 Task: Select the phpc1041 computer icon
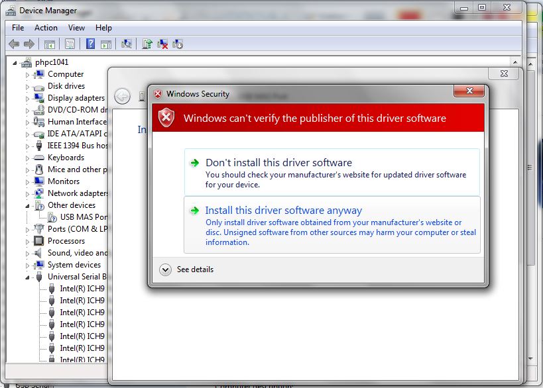point(27,62)
